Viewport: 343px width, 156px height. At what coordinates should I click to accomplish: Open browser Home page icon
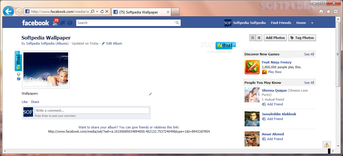(321, 12)
